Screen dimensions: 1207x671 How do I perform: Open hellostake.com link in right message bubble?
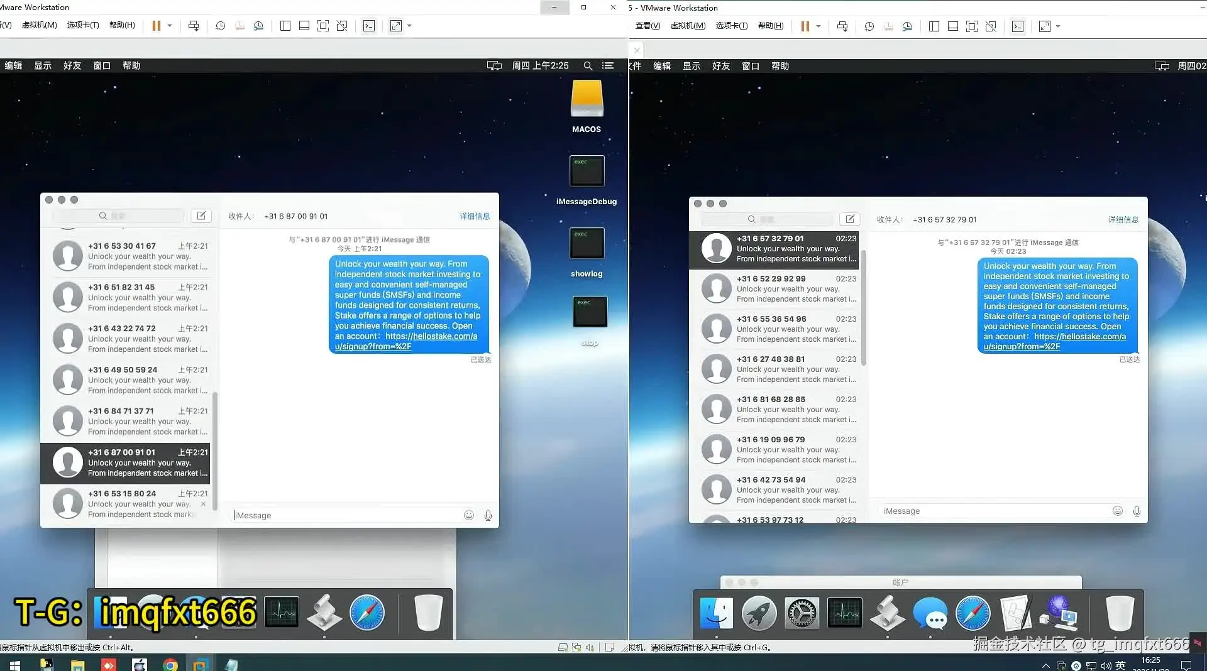click(1055, 341)
